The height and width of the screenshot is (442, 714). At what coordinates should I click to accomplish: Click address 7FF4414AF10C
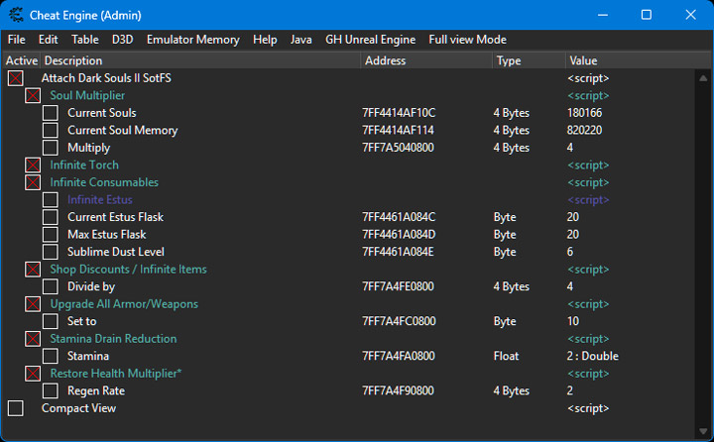(x=399, y=113)
